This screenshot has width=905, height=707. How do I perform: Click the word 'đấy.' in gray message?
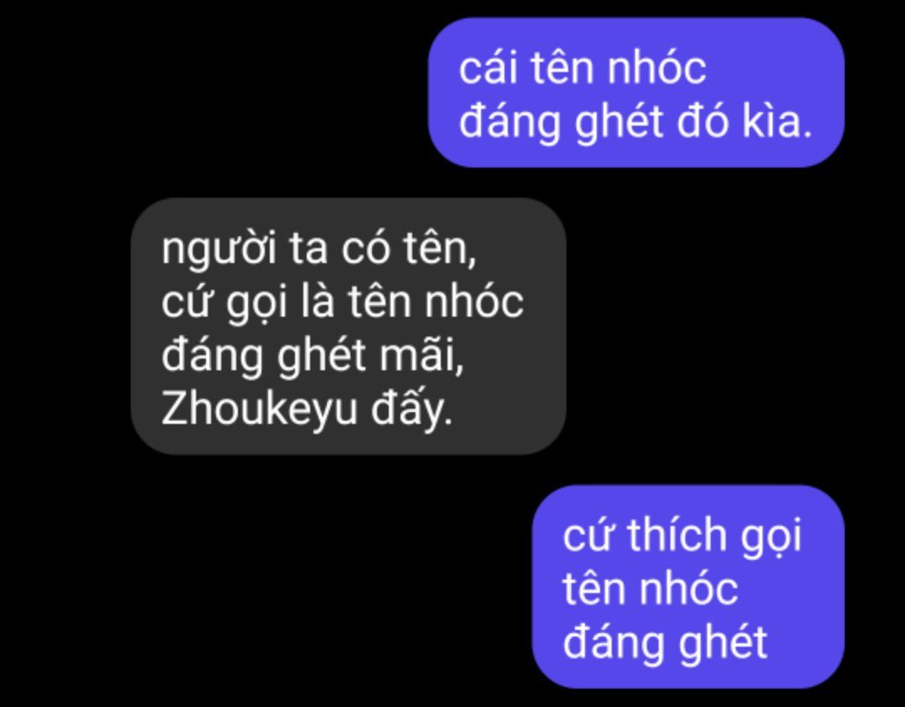click(x=411, y=407)
